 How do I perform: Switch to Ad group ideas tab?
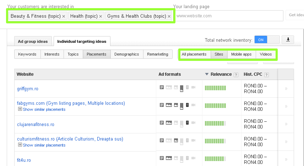tap(33, 41)
